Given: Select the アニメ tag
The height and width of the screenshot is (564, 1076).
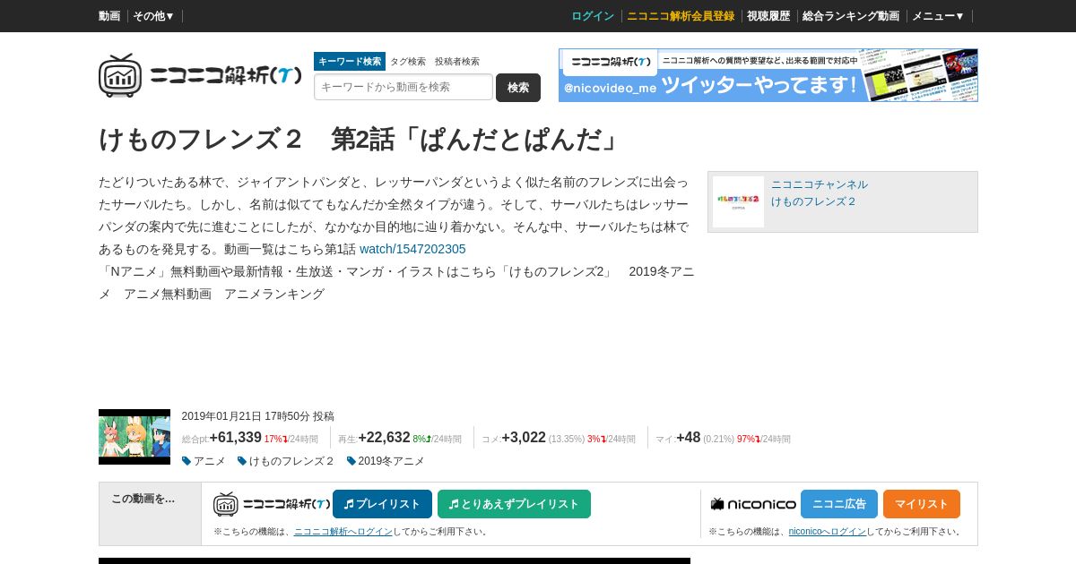Looking at the screenshot, I should [210, 461].
